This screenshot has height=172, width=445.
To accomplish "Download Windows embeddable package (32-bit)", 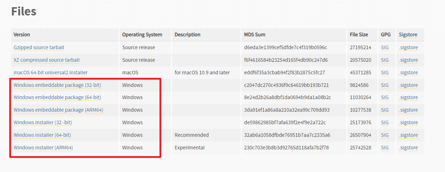I will tap(57, 85).
